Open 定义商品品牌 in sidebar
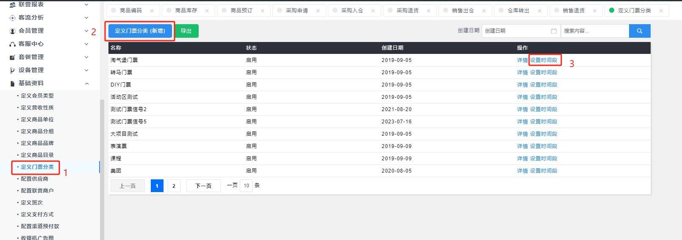This screenshot has width=682, height=240. 37,143
